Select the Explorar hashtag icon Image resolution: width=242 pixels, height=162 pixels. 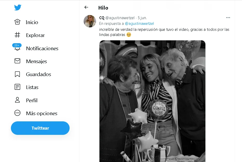coord(17,35)
